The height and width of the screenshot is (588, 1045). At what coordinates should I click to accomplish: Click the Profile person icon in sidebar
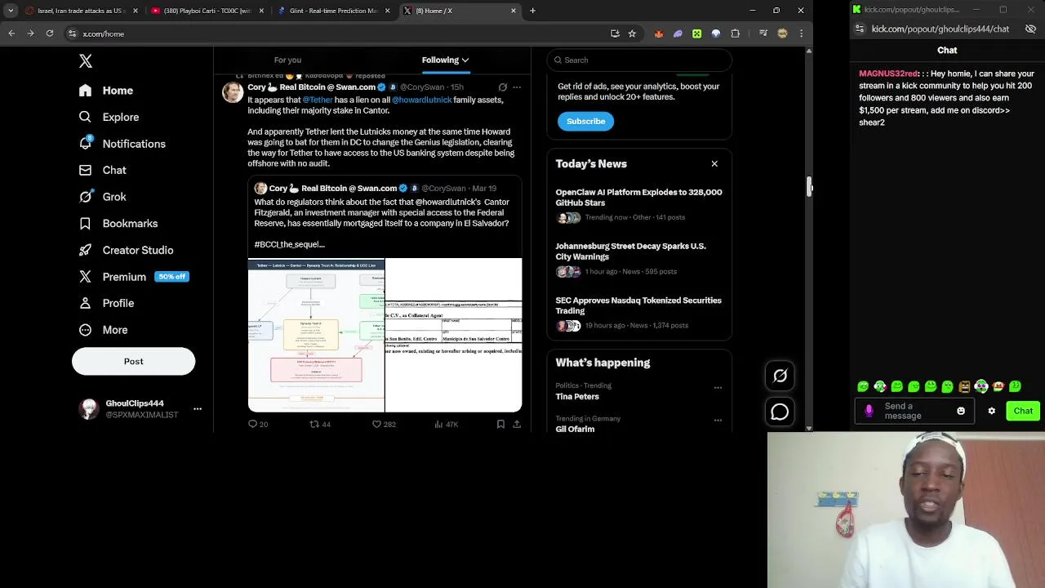[86, 303]
